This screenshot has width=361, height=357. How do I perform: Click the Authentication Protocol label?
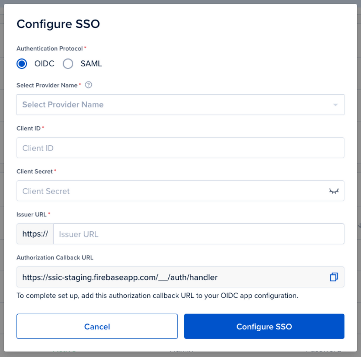(49, 49)
